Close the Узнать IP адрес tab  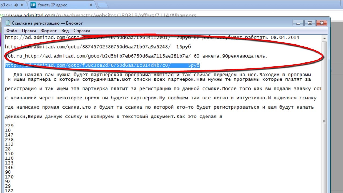pos(91,5)
